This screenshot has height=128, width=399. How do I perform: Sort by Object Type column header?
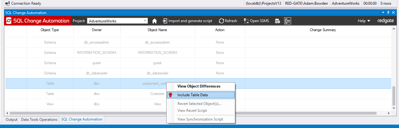50,30
